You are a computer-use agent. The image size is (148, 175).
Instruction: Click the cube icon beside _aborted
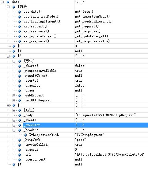pyautogui.click(x=20, y=66)
